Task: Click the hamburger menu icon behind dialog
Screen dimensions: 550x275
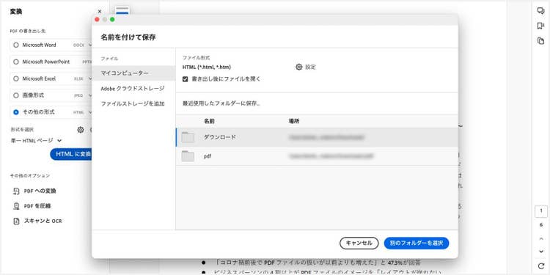Action: pyautogui.click(x=122, y=10)
